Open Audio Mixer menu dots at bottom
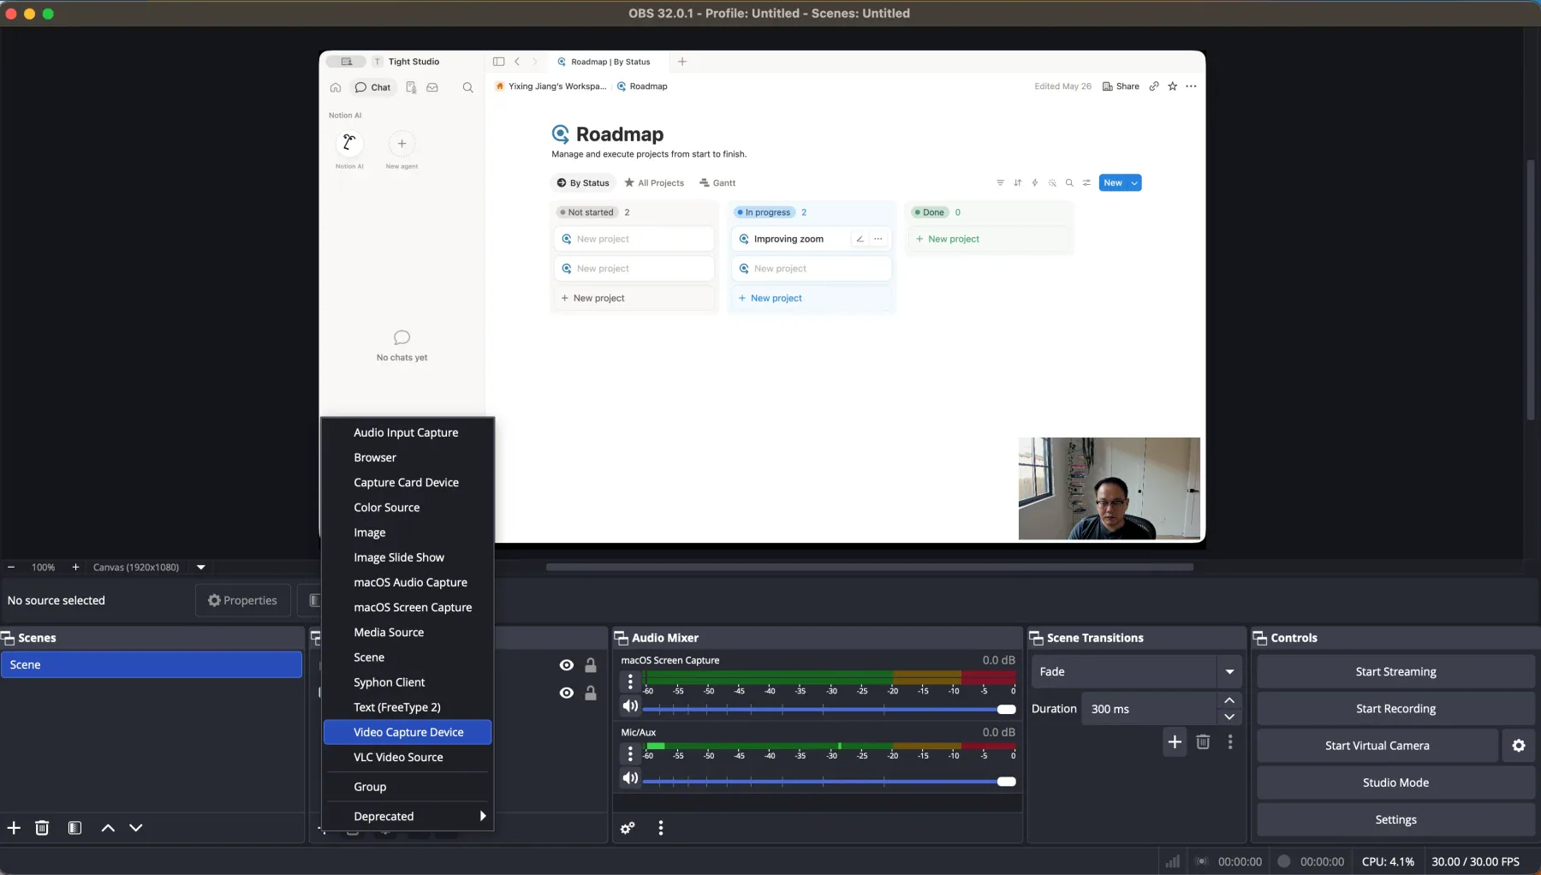 (661, 828)
